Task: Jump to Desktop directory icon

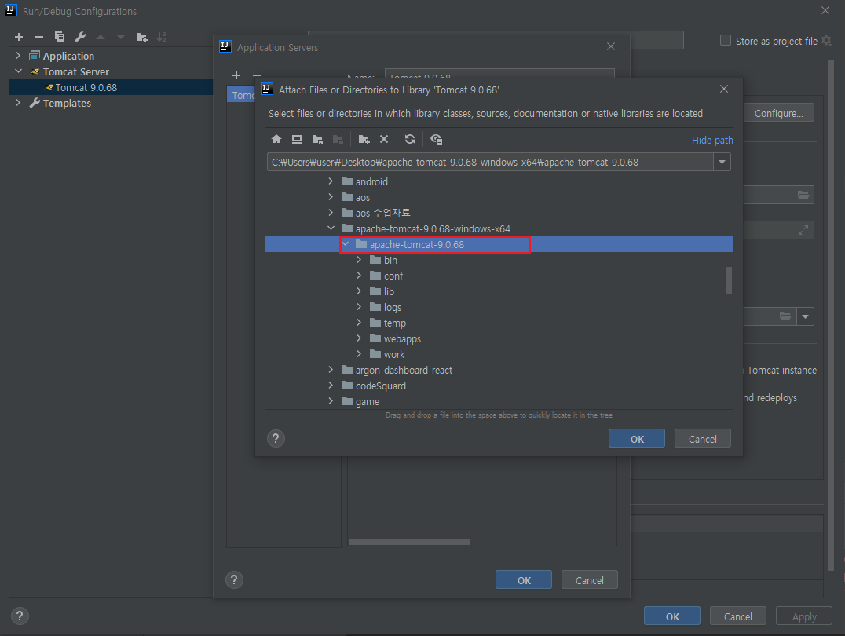Action: [296, 139]
